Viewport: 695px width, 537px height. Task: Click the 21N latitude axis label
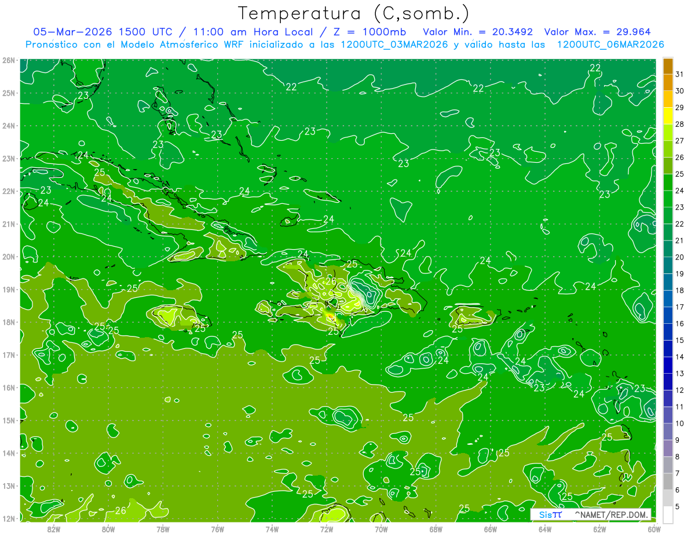pyautogui.click(x=9, y=224)
